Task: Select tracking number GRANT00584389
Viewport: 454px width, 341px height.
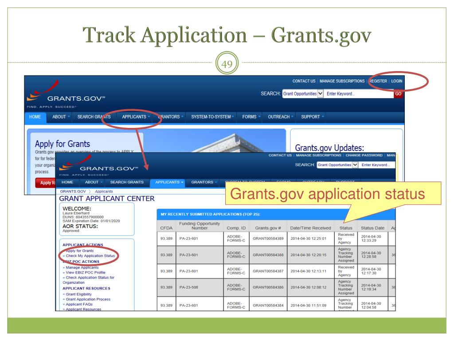Action: (268, 238)
